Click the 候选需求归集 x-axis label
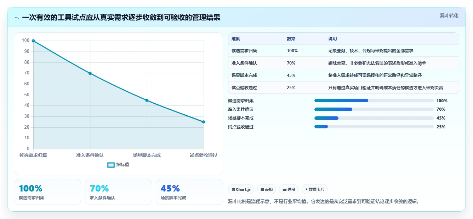This screenshot has width=473, height=219. coord(33,155)
